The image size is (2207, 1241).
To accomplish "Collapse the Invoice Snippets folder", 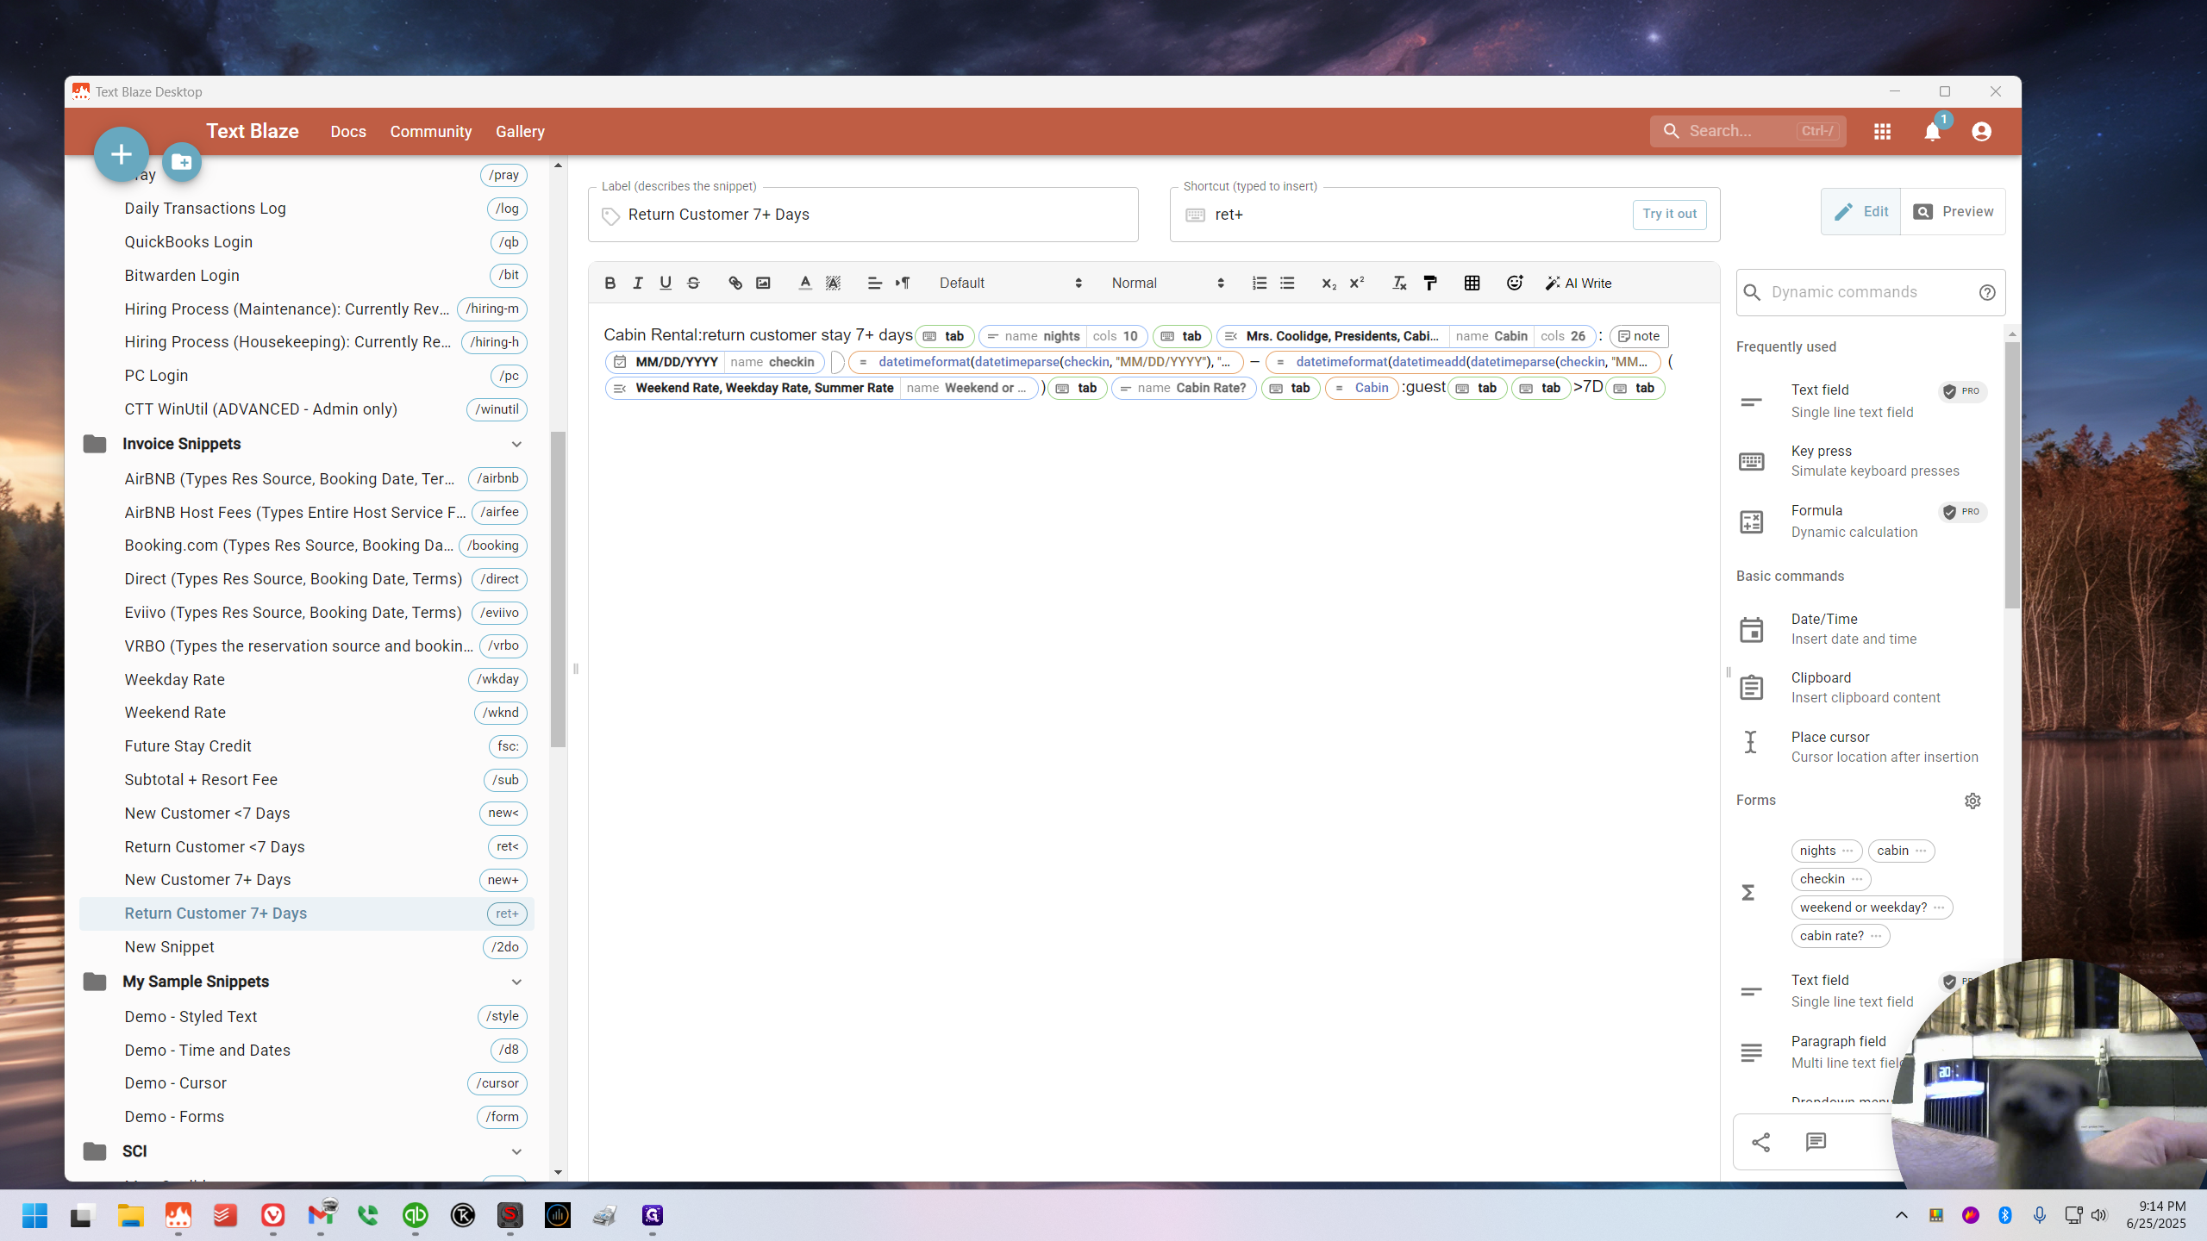I will coord(516,444).
